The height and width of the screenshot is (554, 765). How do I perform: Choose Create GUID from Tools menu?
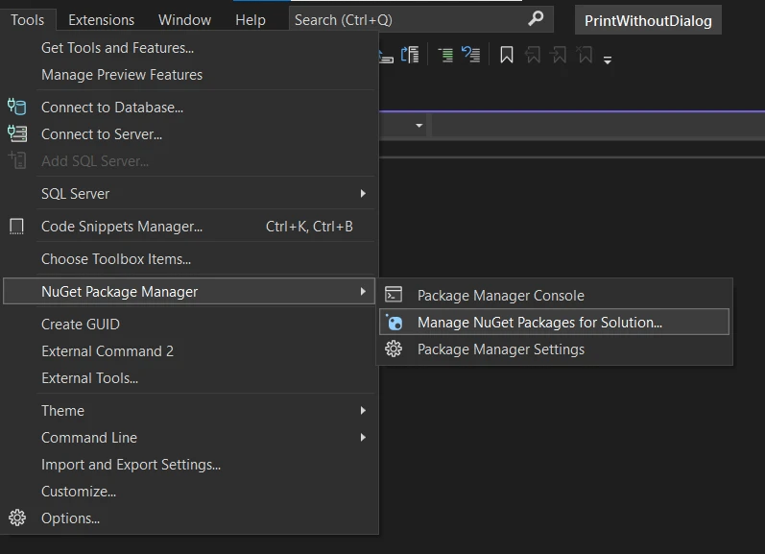pos(81,324)
